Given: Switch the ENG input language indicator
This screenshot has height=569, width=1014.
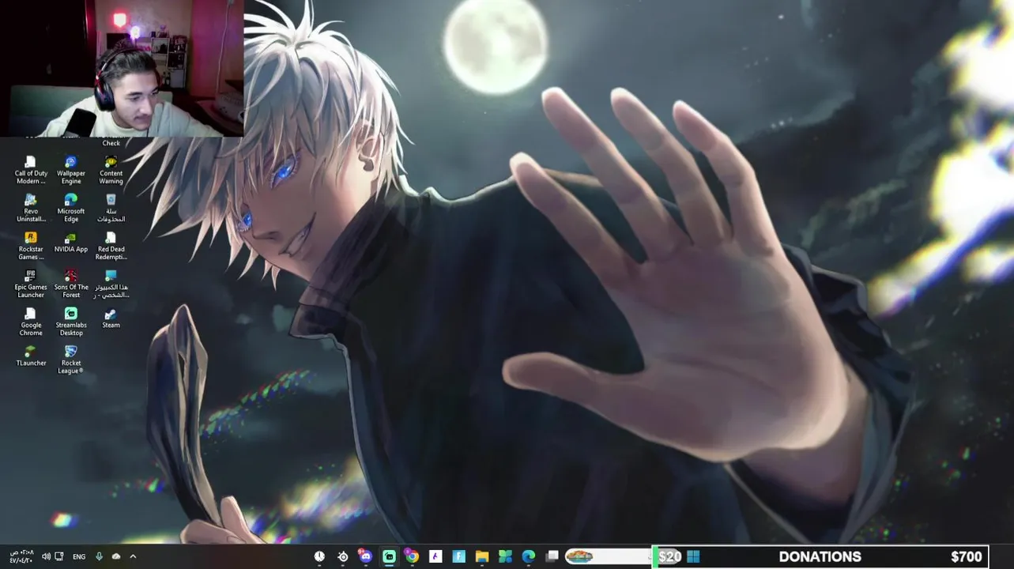Looking at the screenshot, I should tap(79, 556).
